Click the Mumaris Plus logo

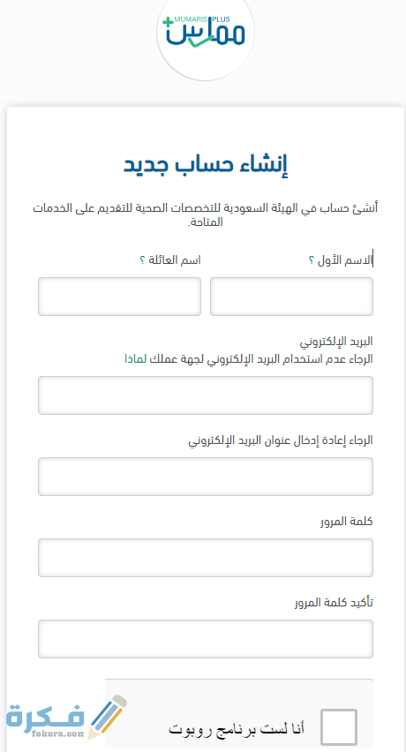(205, 32)
